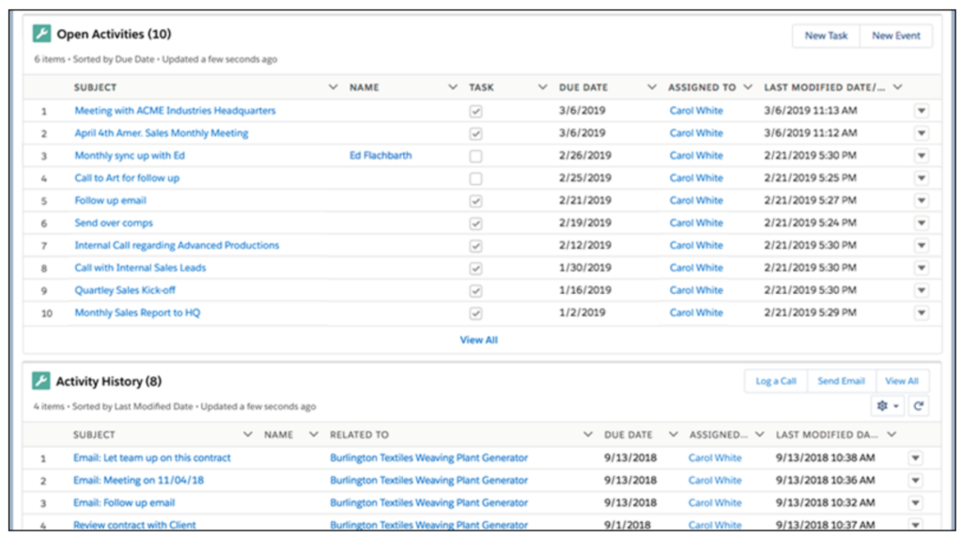Toggle Task checkbox for Follow up email
The height and width of the screenshot is (538, 962).
tap(475, 201)
